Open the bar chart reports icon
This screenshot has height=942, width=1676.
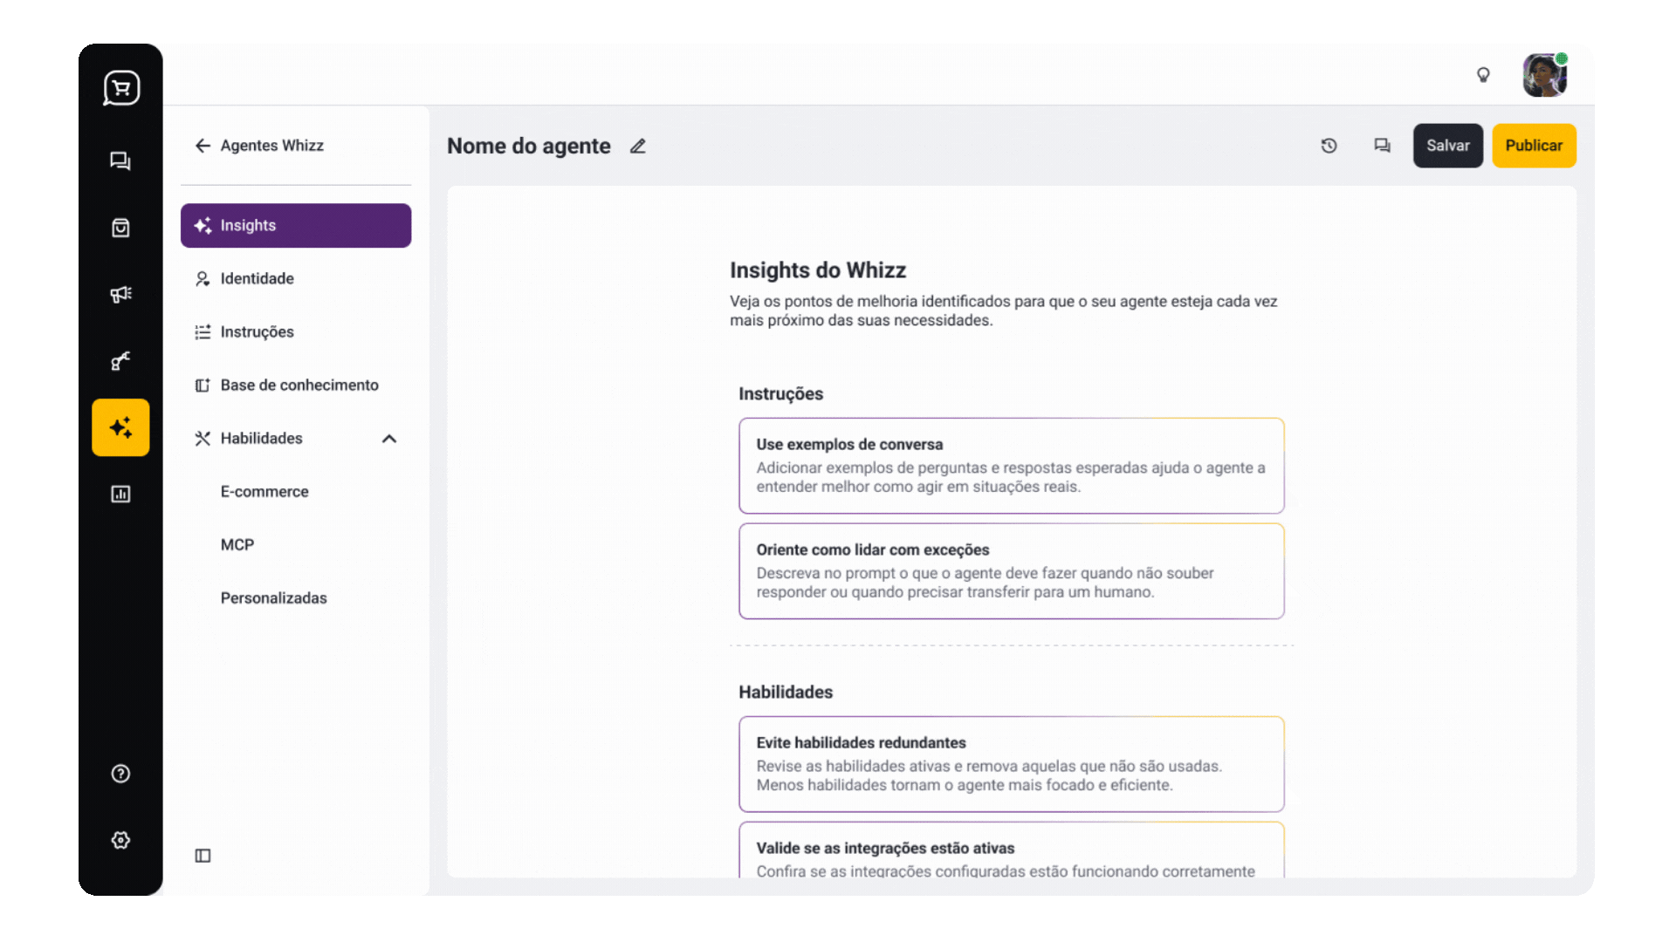click(120, 495)
